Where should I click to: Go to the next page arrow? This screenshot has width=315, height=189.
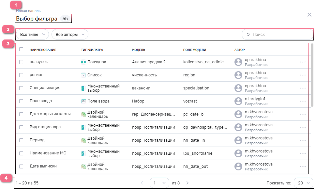pos(187,183)
